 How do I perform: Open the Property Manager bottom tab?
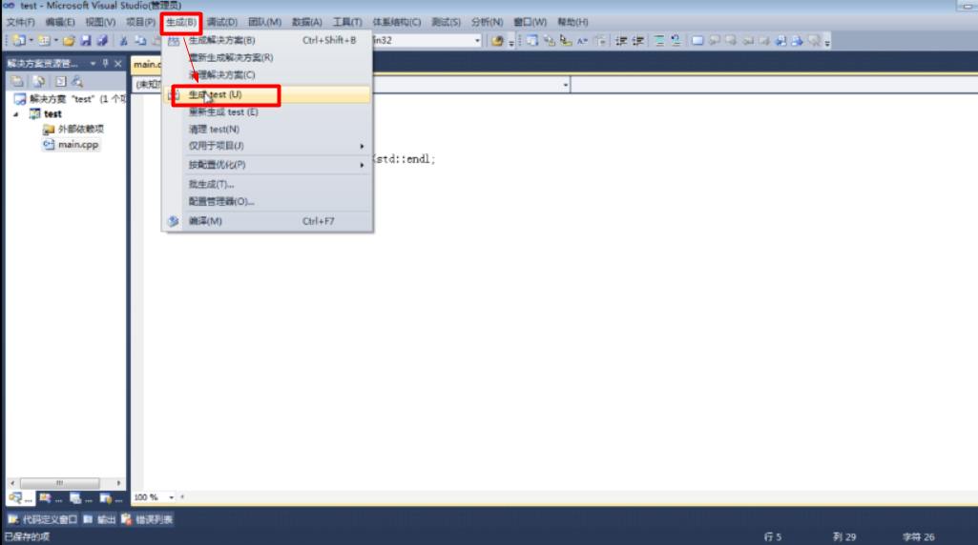point(81,498)
